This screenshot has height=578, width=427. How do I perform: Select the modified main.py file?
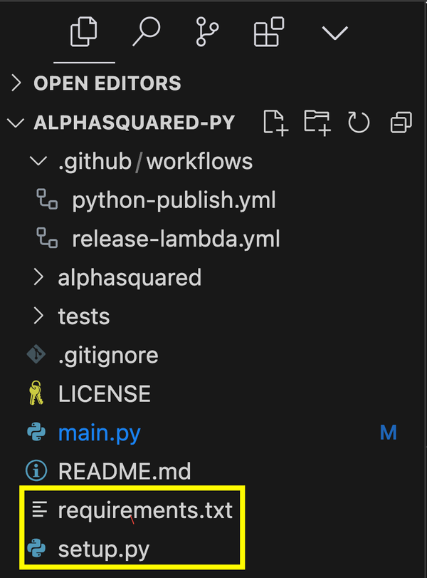(x=99, y=432)
